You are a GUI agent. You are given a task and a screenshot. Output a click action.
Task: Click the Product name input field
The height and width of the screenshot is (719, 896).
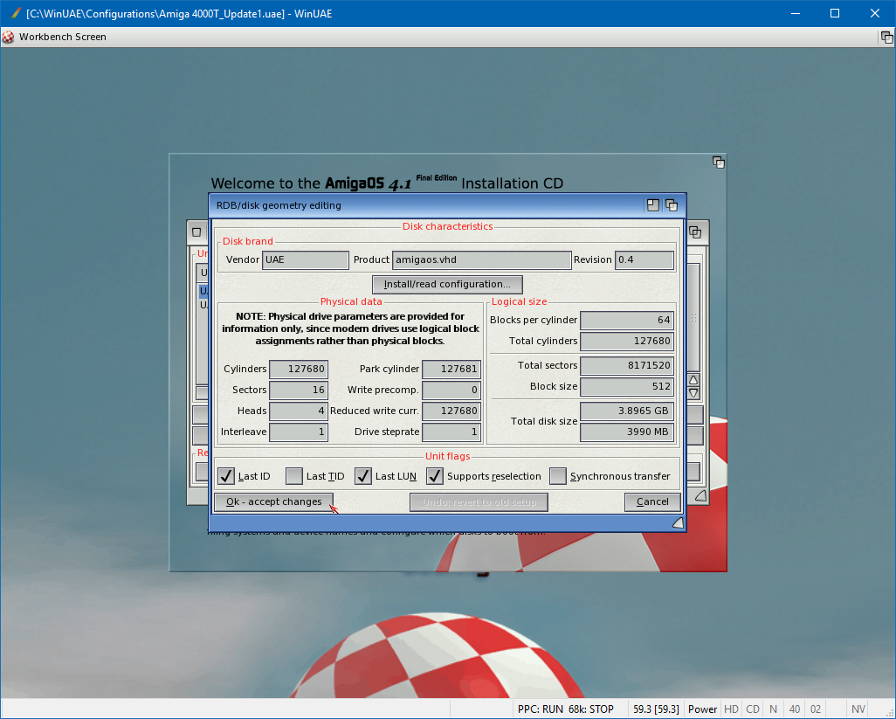pyautogui.click(x=481, y=259)
